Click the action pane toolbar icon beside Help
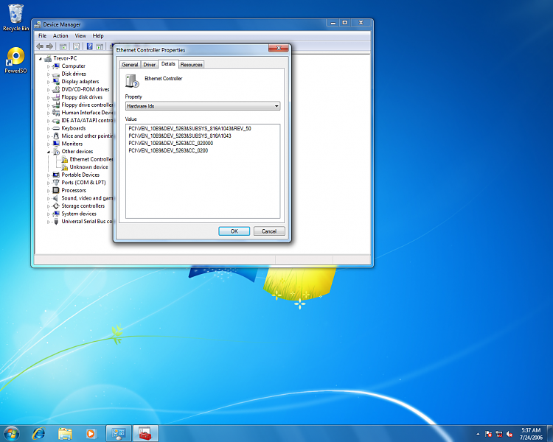The image size is (553, 442). tap(100, 46)
